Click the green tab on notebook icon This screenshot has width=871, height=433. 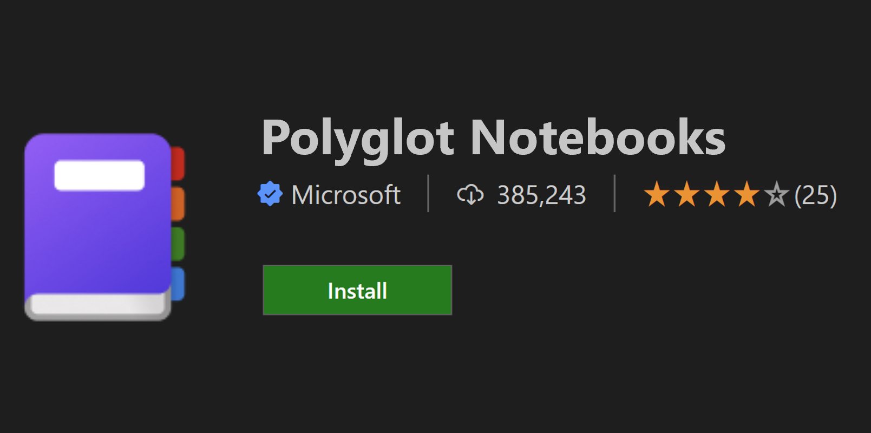click(178, 244)
